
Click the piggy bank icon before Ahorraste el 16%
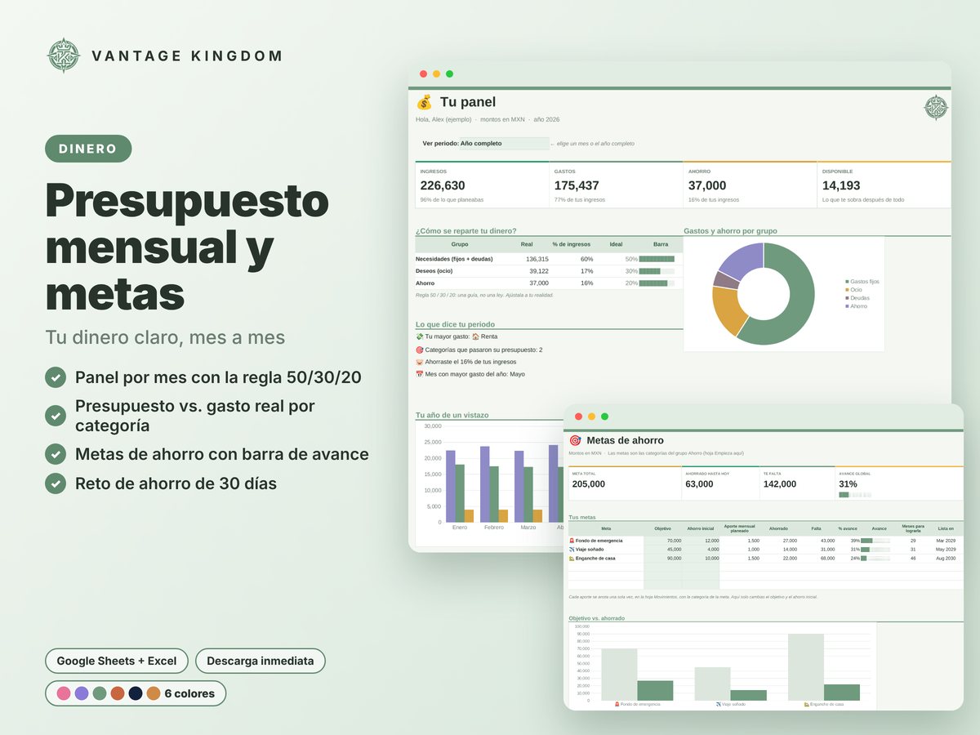[420, 362]
